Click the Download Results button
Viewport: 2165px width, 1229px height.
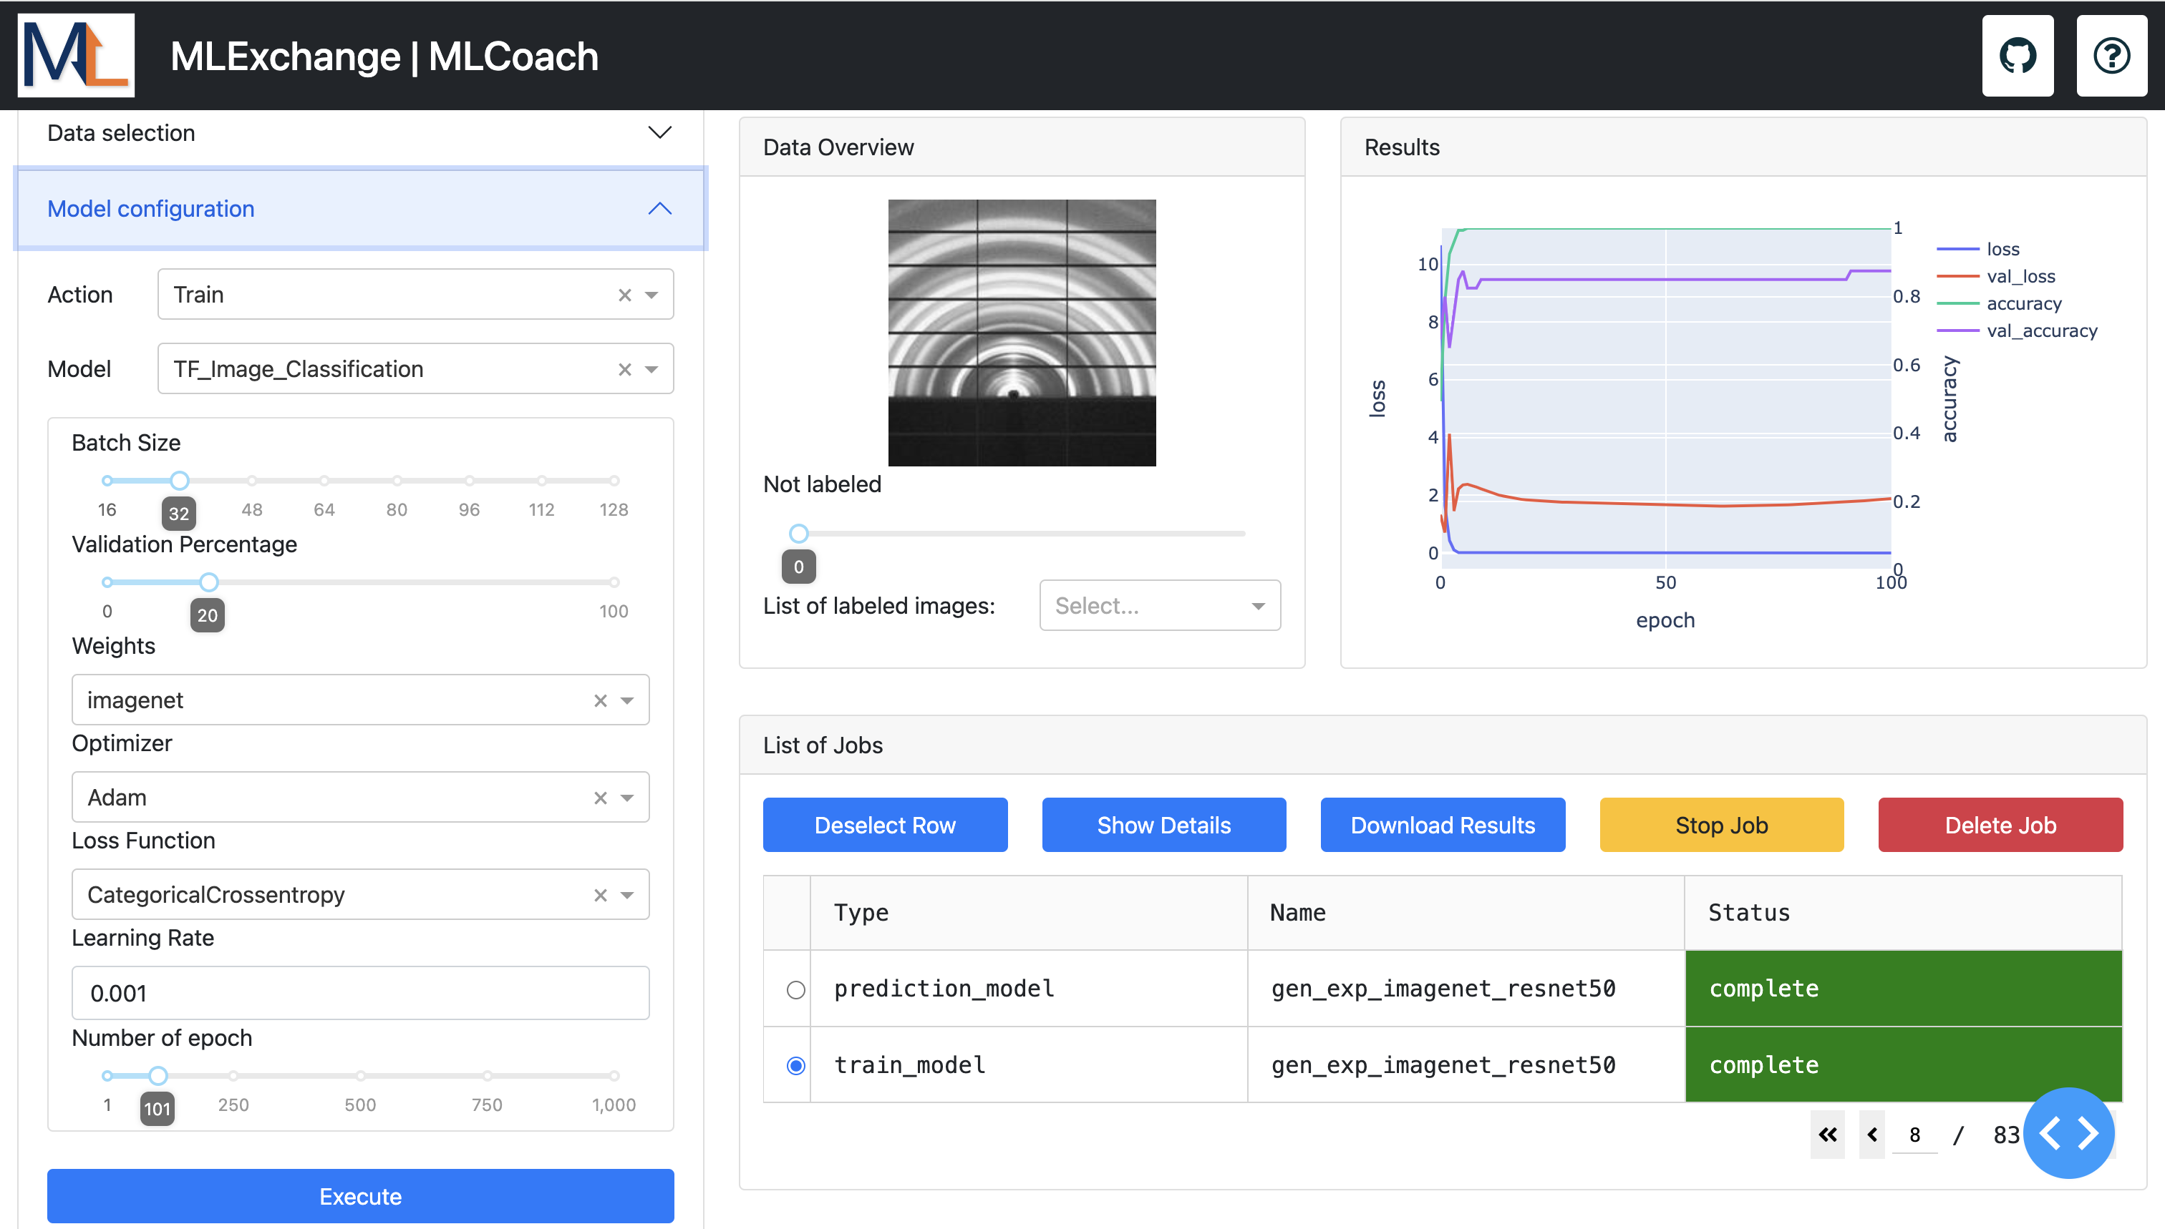click(1442, 825)
